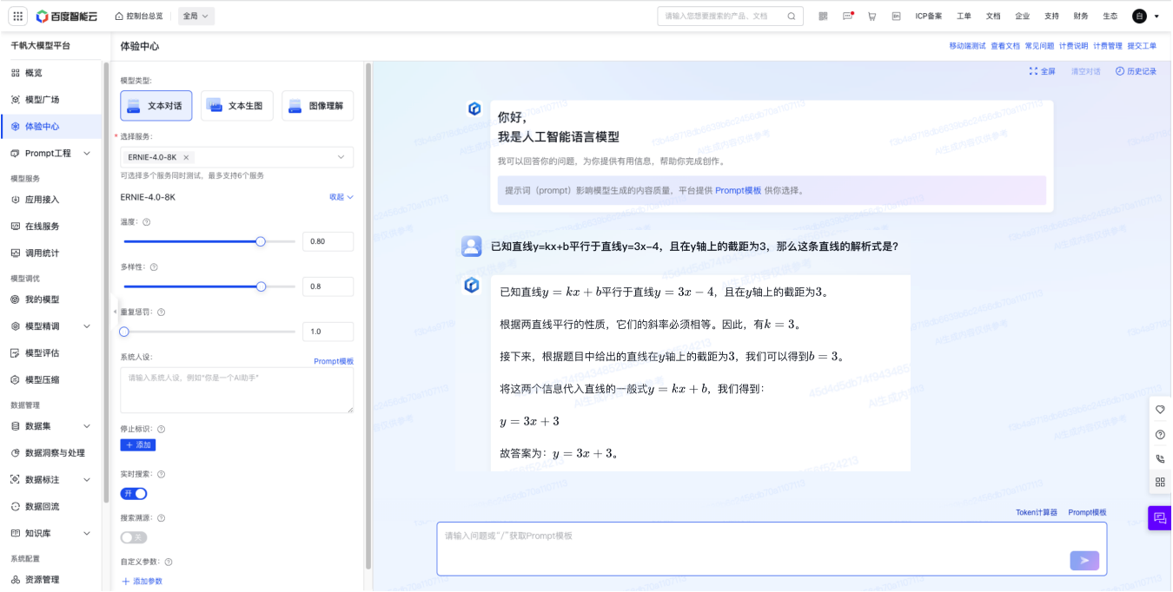Expand the 模型精调 sidebar item
Image resolution: width=1173 pixels, height=592 pixels.
click(x=87, y=326)
